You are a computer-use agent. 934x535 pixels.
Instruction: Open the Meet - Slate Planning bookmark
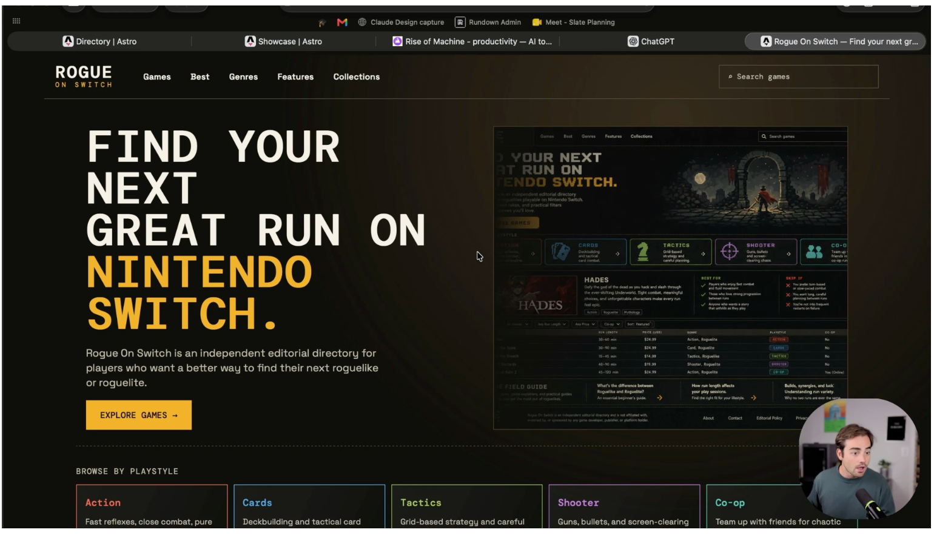pos(573,22)
